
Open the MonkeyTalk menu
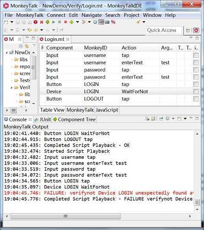30,15
